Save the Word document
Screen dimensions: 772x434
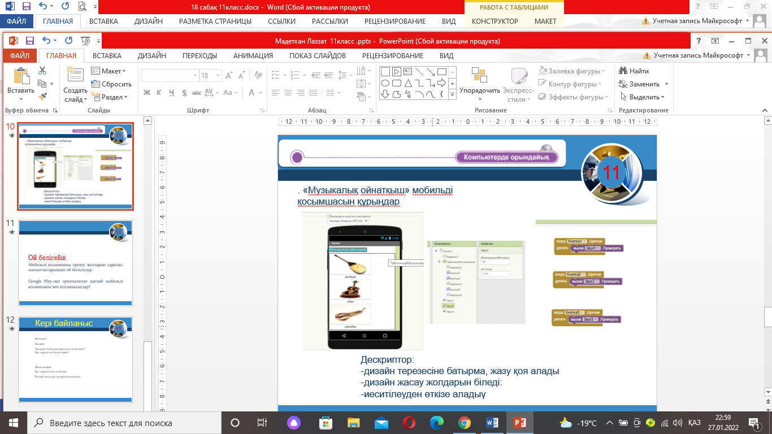(28, 7)
